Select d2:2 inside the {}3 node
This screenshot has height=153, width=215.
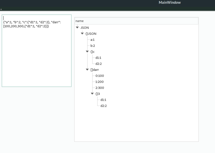coord(103,106)
